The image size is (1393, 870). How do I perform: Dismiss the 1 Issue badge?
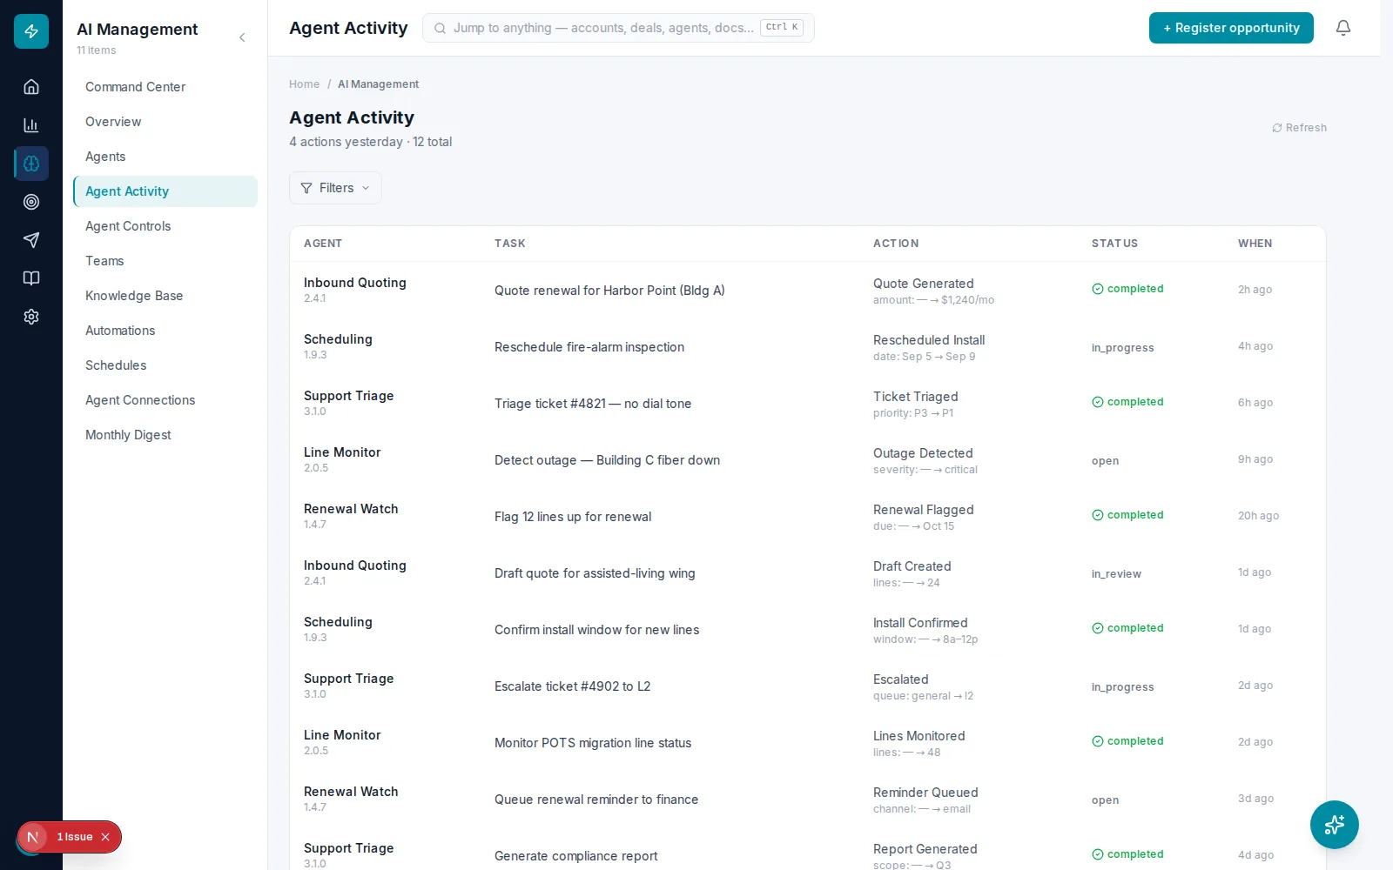coord(105,837)
